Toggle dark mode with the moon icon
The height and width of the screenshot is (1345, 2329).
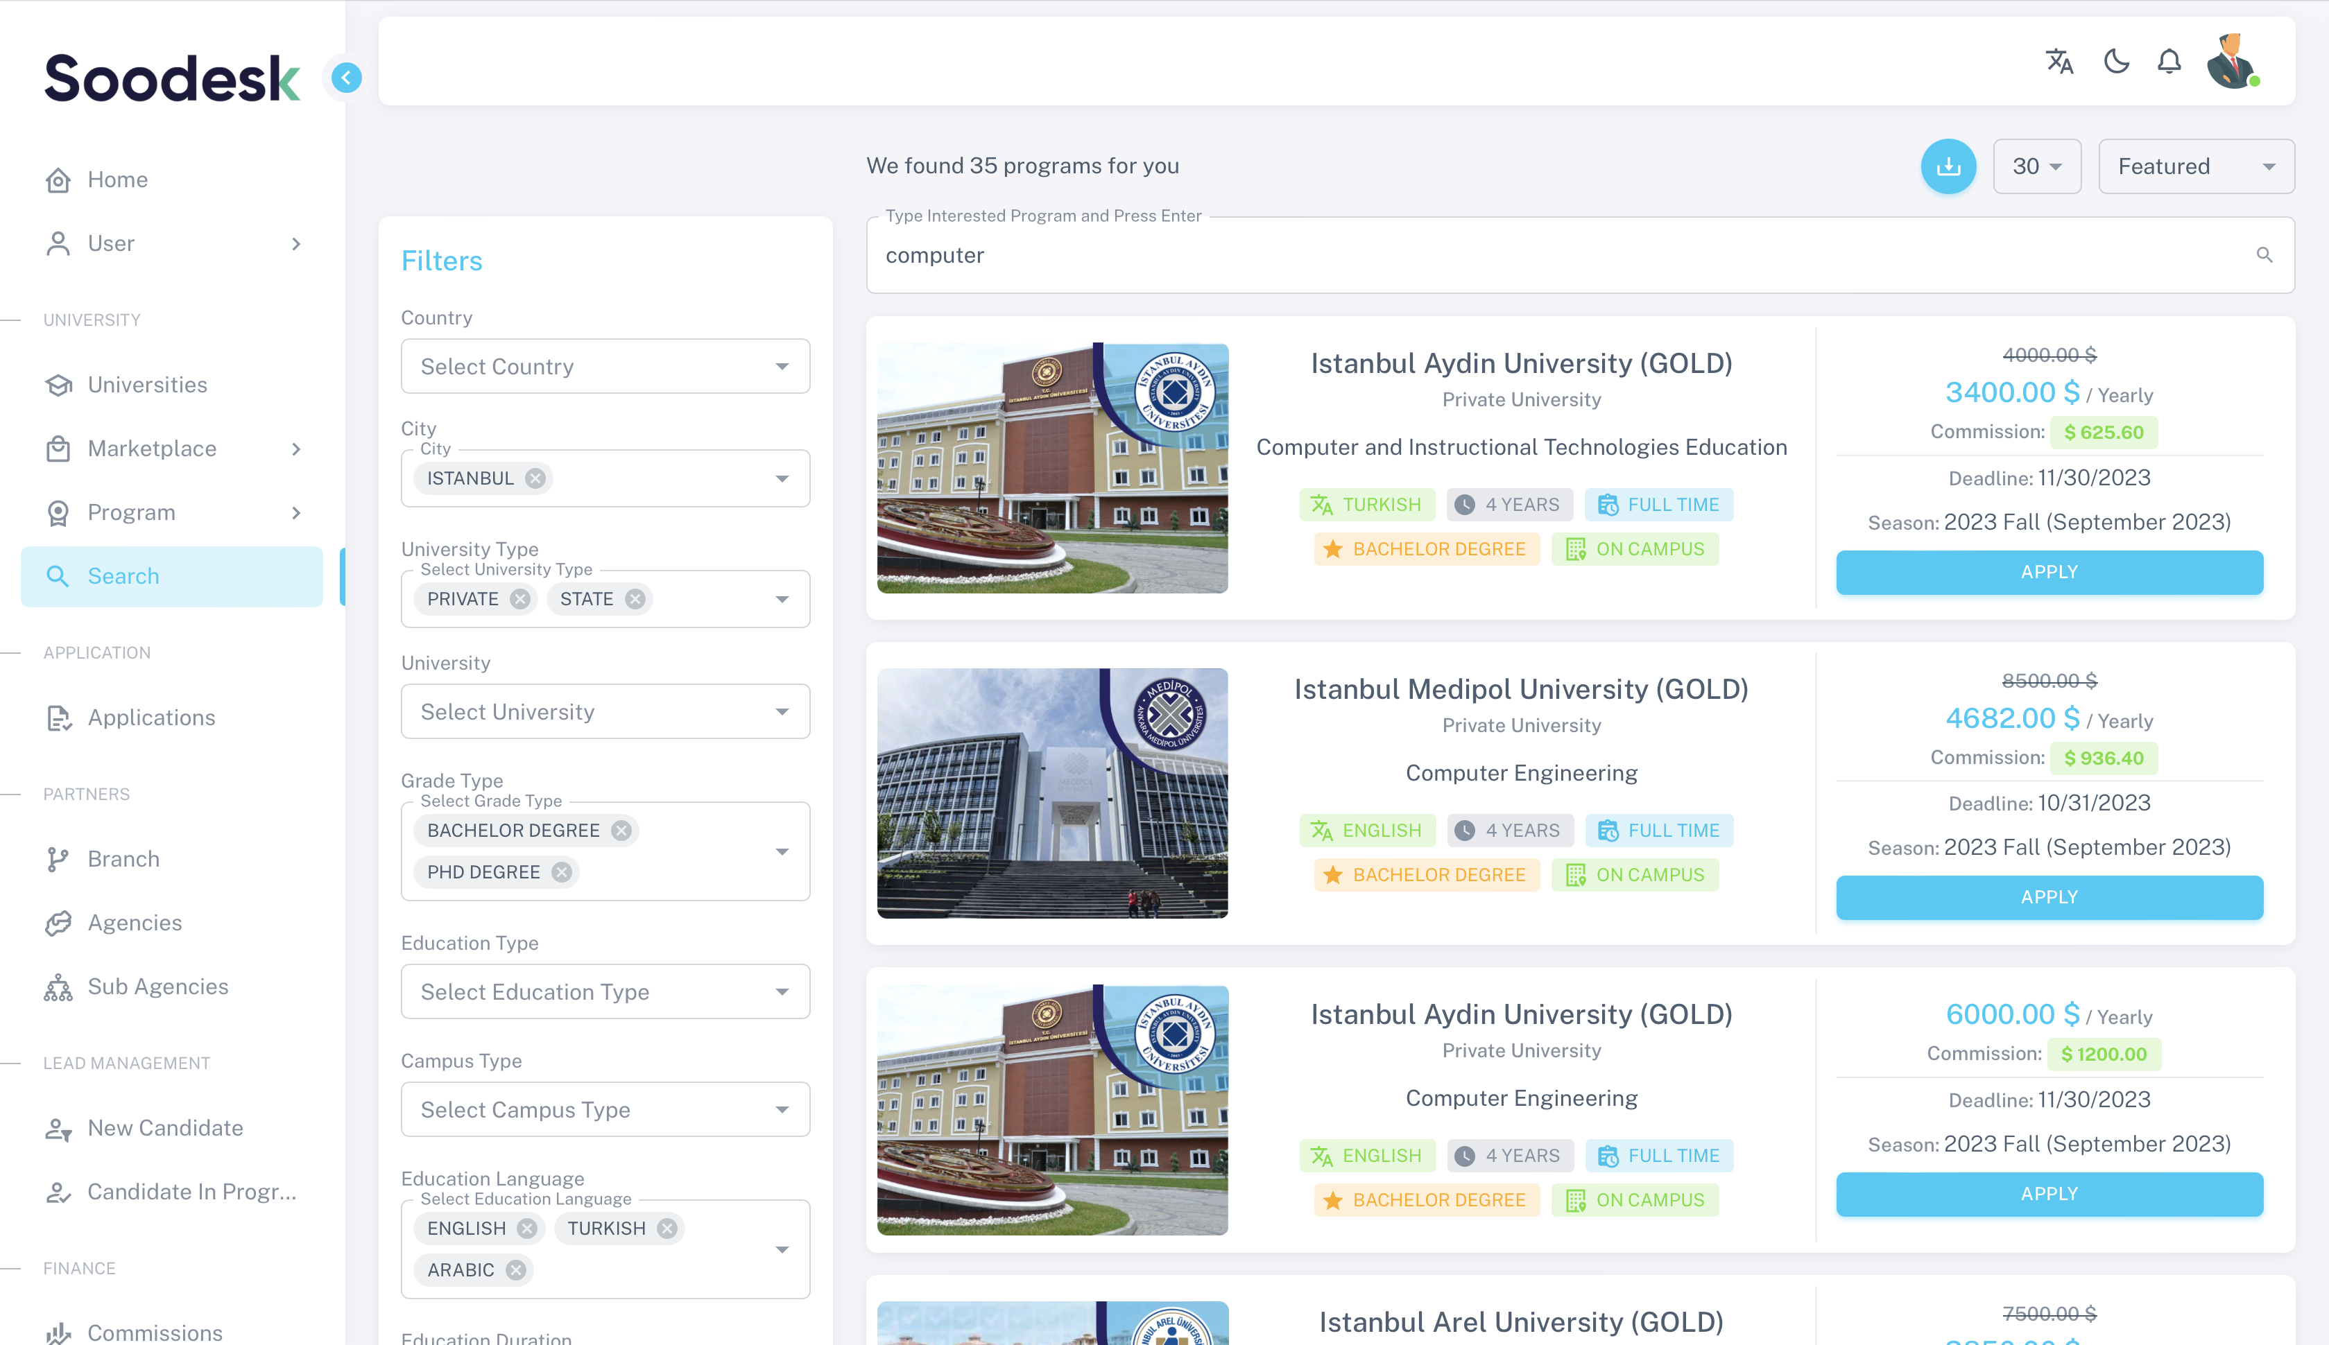point(2115,61)
